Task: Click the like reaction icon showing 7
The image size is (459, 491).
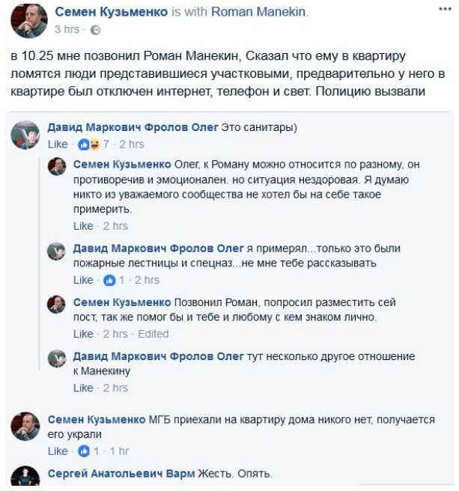Action: coord(84,144)
